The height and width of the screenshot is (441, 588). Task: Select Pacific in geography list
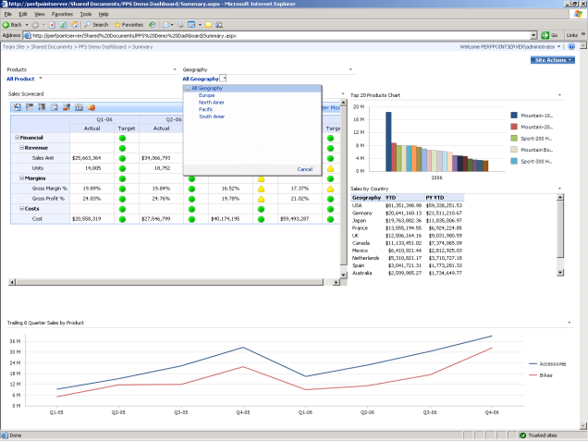[x=205, y=109]
